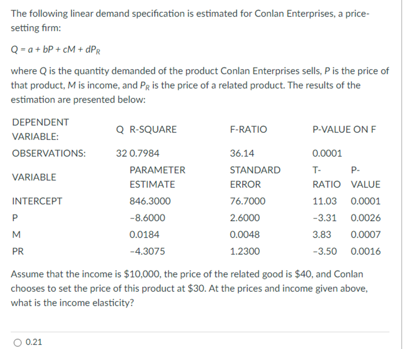Click the demand equation Q = a + bP + cM + dPR
The image size is (408, 349).
click(54, 50)
